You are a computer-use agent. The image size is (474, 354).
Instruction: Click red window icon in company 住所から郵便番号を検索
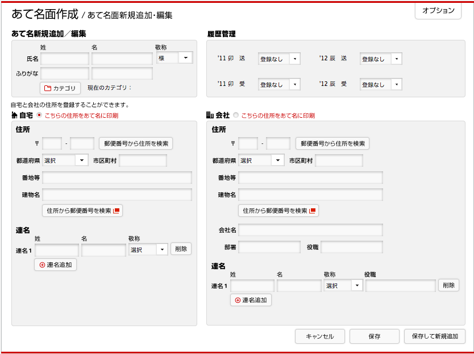coord(312,211)
